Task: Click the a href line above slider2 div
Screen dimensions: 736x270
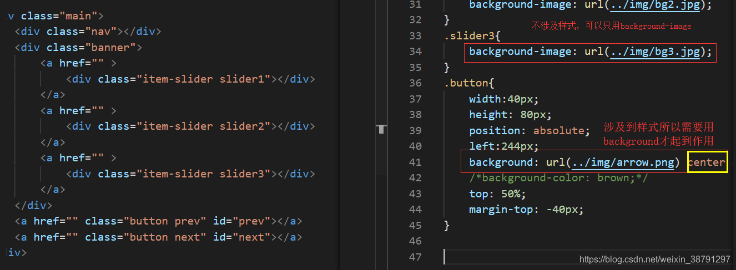Action: [x=78, y=111]
